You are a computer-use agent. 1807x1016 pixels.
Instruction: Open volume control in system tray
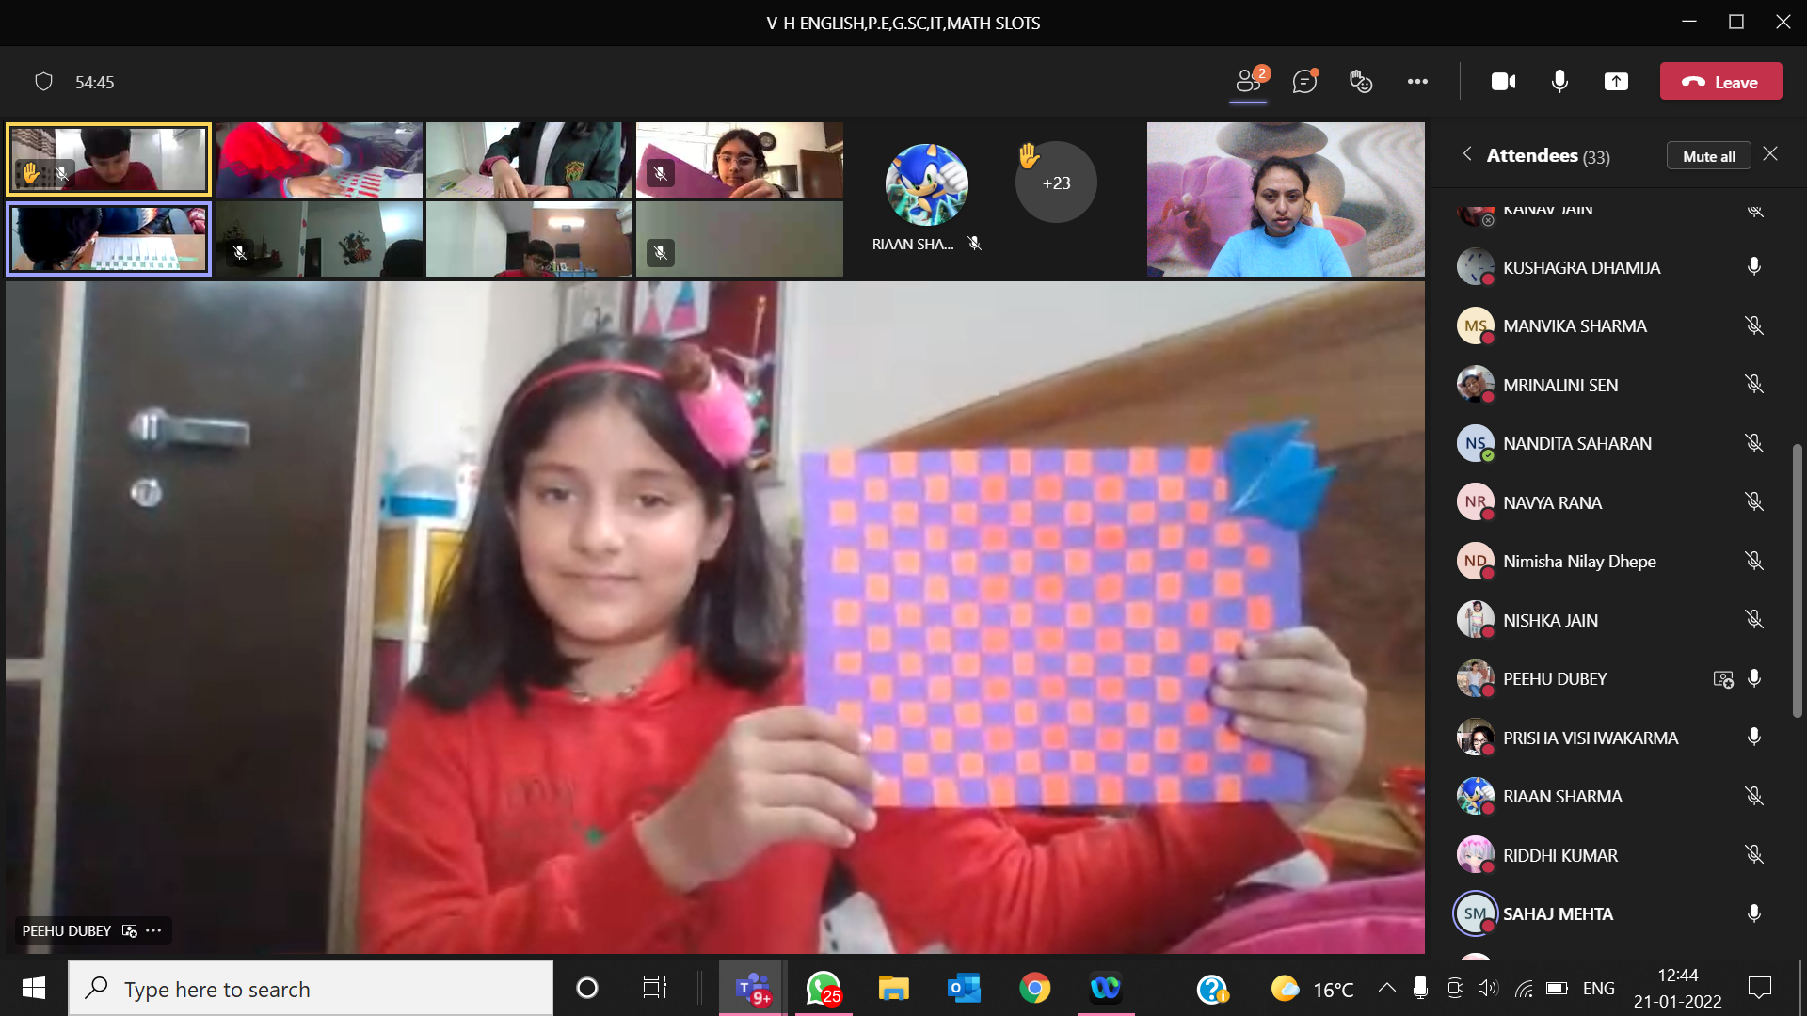coord(1487,988)
